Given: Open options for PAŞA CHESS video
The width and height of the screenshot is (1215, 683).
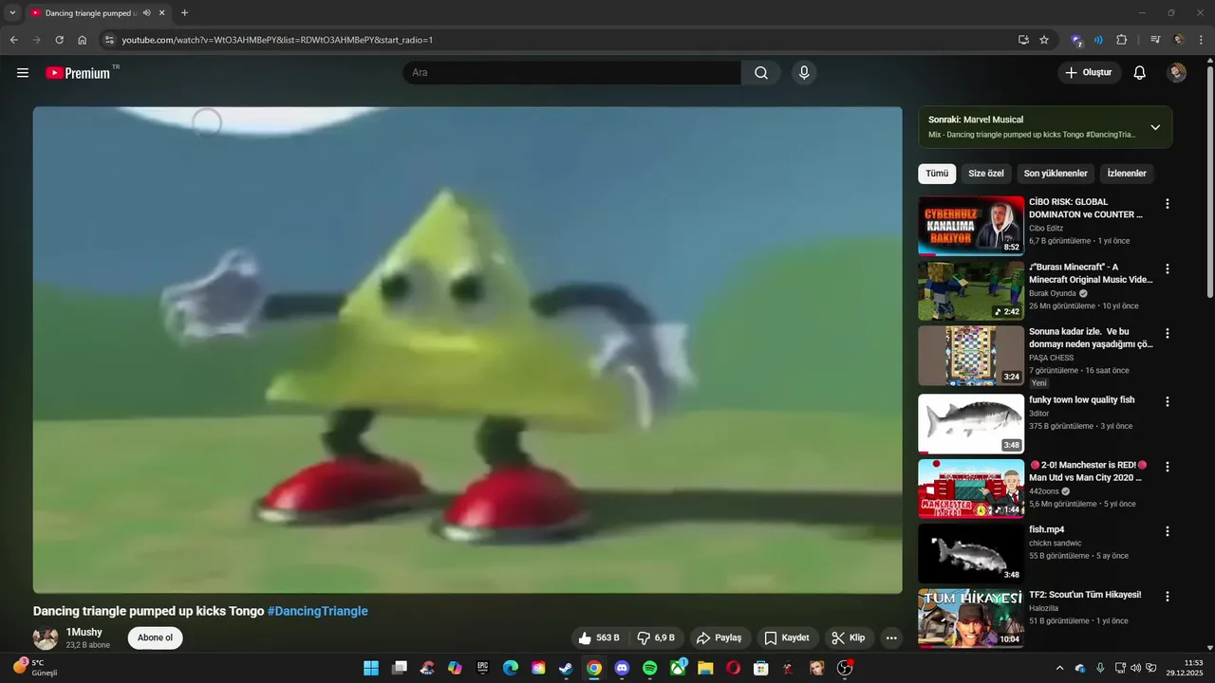Looking at the screenshot, I should [x=1168, y=334].
